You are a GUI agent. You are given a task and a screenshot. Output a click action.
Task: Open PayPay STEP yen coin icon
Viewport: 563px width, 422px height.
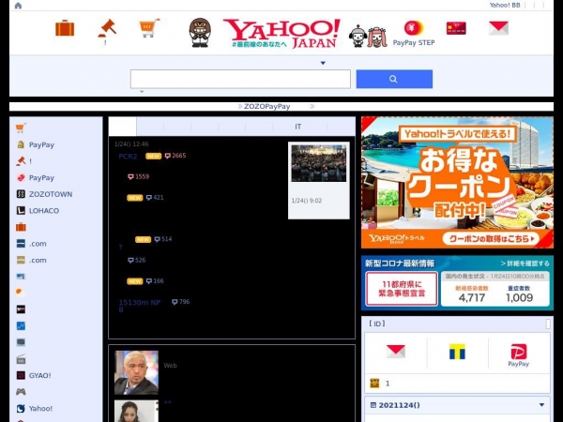(x=414, y=28)
